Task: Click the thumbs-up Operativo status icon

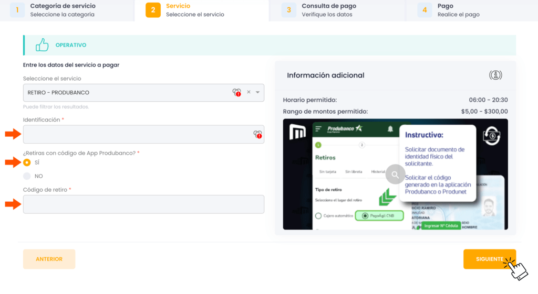Action: point(42,45)
